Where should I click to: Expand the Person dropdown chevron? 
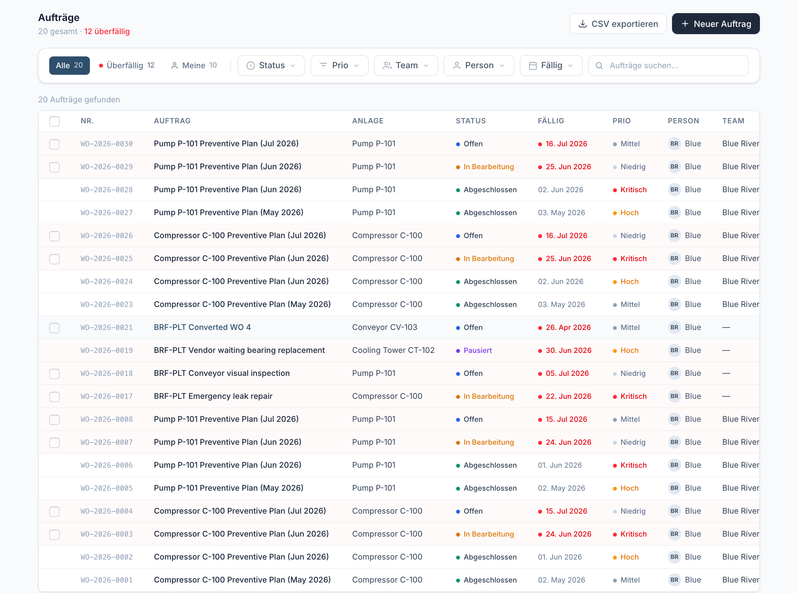(x=502, y=65)
